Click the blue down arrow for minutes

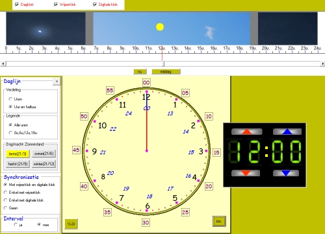click(x=286, y=173)
